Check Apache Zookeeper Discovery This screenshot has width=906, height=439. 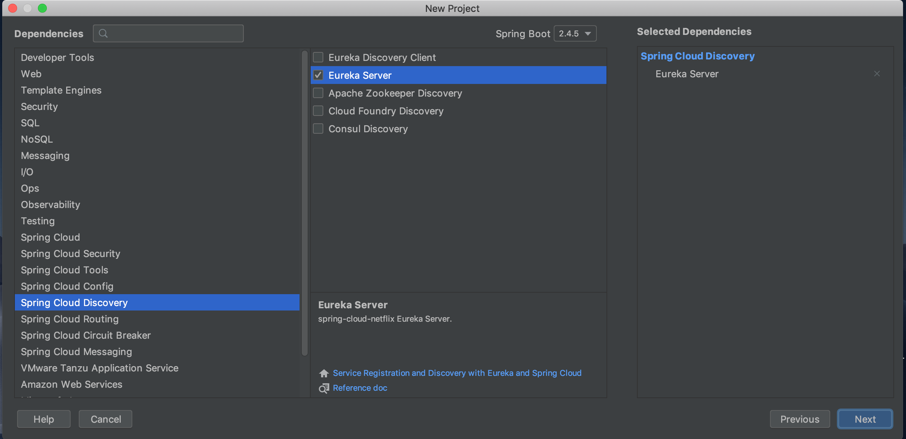[x=318, y=93]
